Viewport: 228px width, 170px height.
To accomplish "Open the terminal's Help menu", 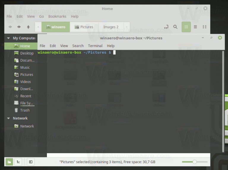I will [x=111, y=46].
